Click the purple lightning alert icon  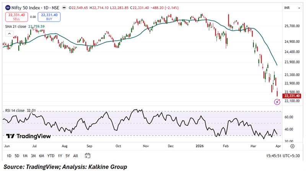coord(278,101)
